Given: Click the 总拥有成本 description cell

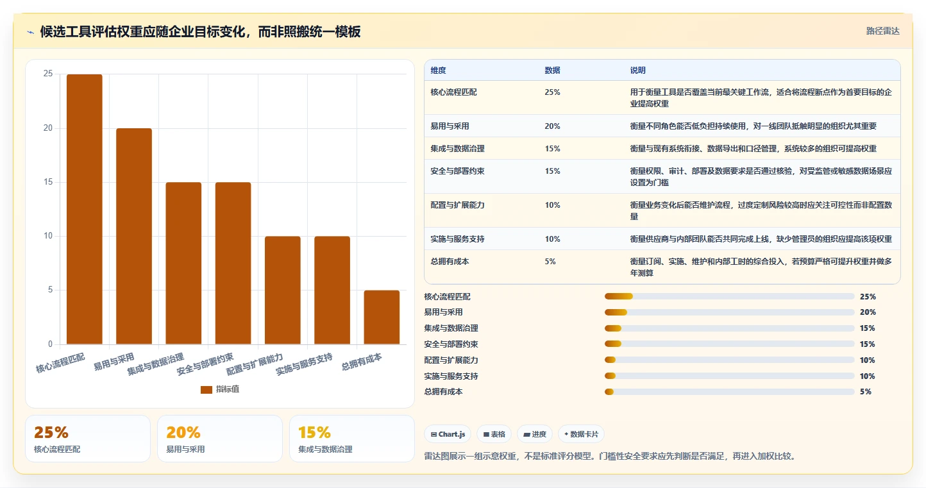Looking at the screenshot, I should (x=761, y=267).
